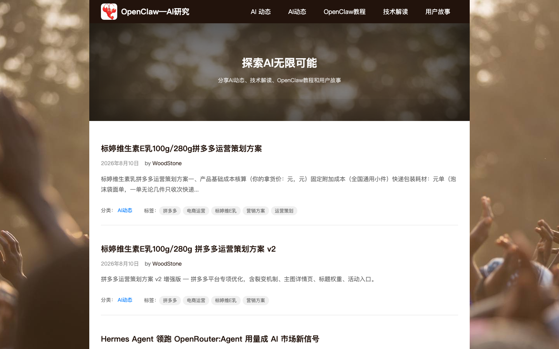
Task: Open AI动态 category on the first post
Action: 125,210
